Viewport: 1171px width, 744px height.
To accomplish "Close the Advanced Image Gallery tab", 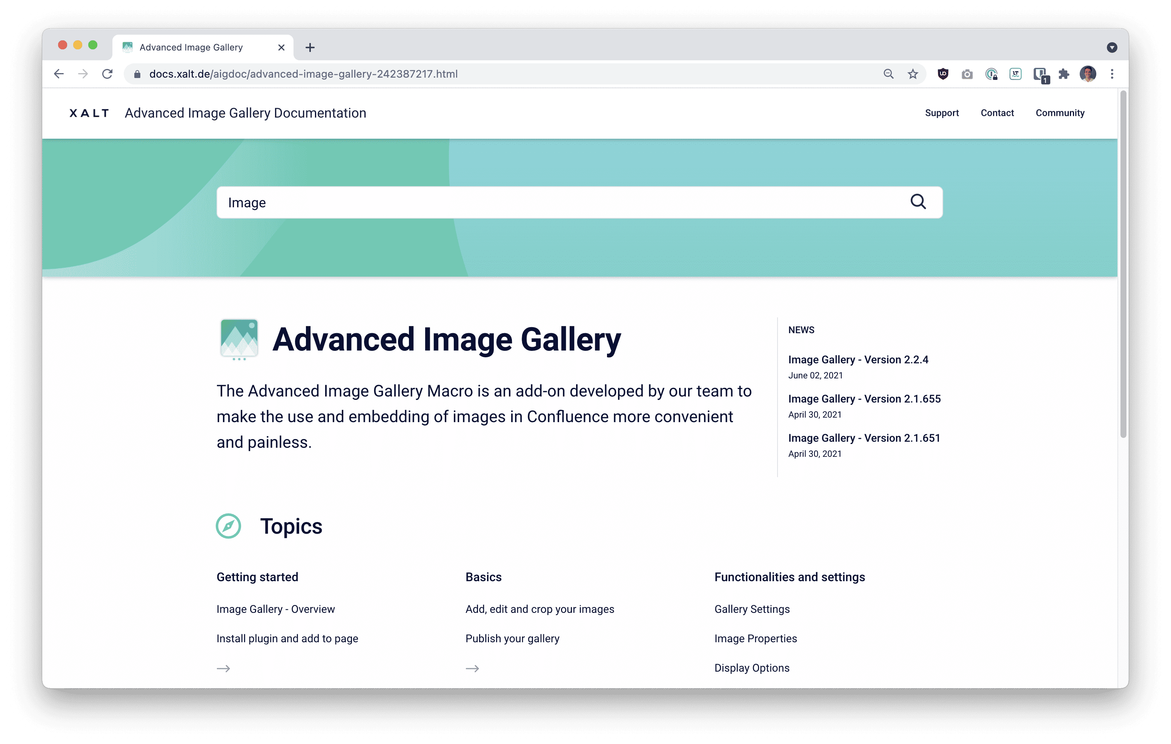I will pyautogui.click(x=281, y=47).
